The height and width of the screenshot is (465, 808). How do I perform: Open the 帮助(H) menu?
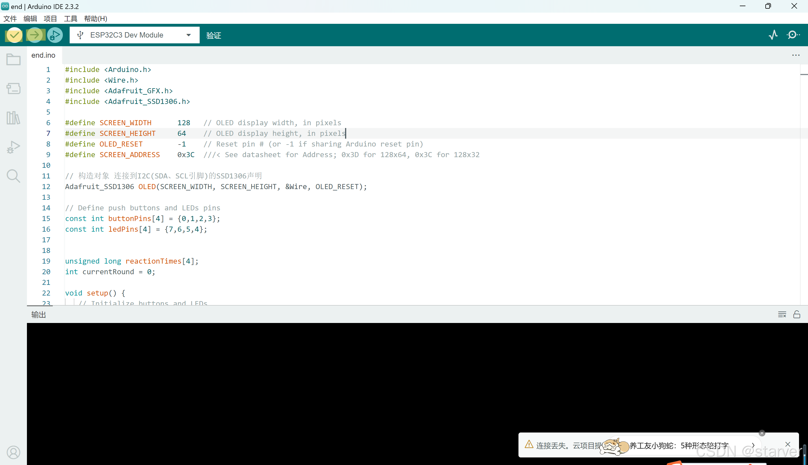[95, 18]
